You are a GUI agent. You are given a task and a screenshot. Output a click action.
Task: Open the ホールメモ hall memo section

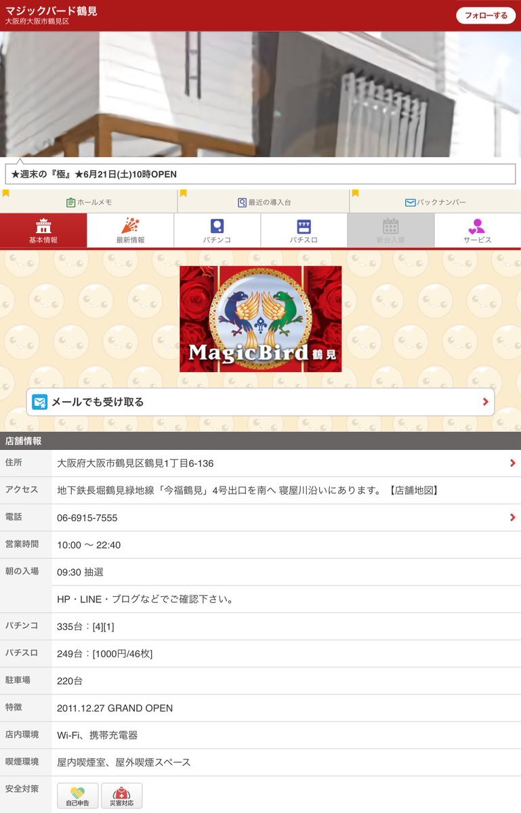click(89, 203)
